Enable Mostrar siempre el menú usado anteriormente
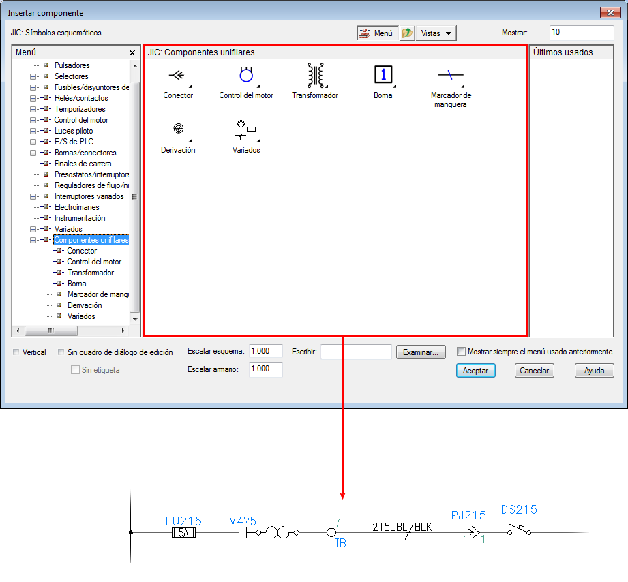628x582 pixels. (x=462, y=352)
